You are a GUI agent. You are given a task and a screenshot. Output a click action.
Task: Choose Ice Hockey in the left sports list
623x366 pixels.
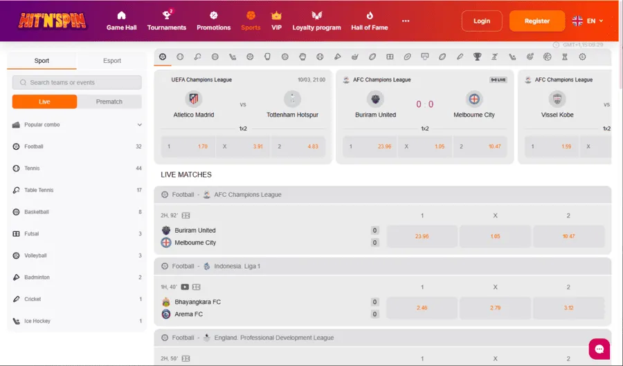(x=77, y=321)
